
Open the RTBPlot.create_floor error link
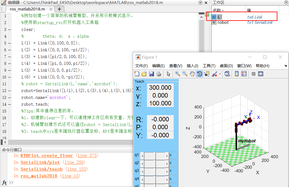point(47,156)
